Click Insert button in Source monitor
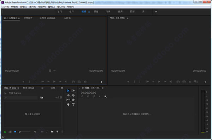This screenshot has width=212, height=140. pos(73,82)
